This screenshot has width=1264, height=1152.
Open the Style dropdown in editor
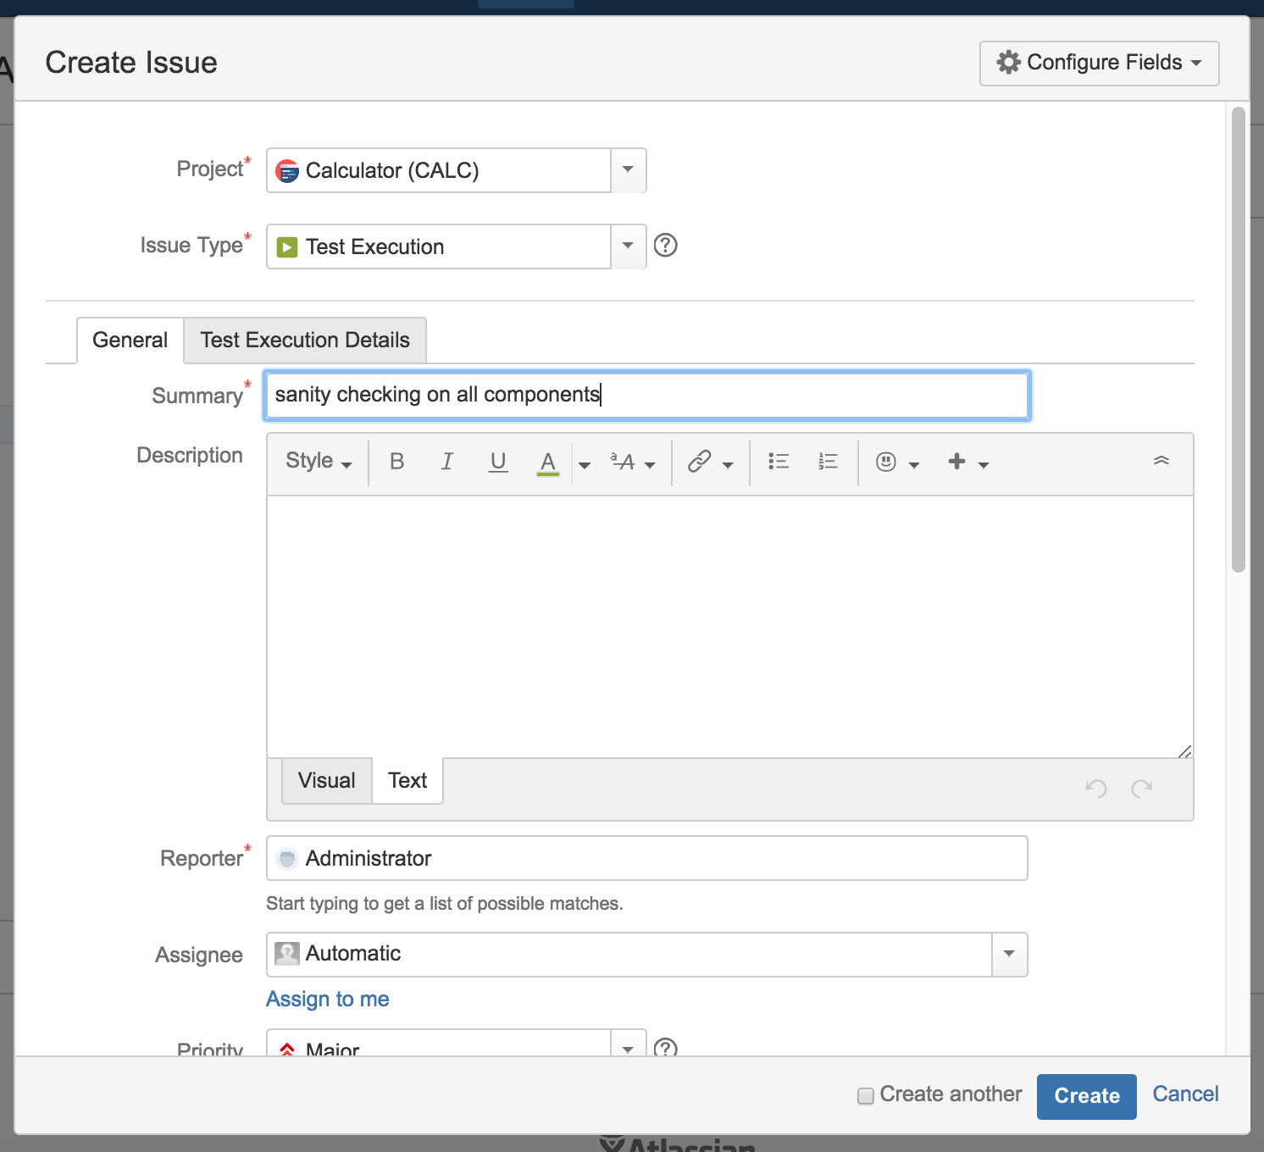(319, 462)
